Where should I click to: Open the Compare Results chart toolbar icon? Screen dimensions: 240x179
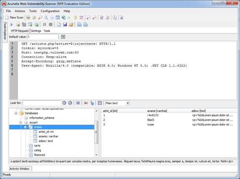click(x=81, y=17)
